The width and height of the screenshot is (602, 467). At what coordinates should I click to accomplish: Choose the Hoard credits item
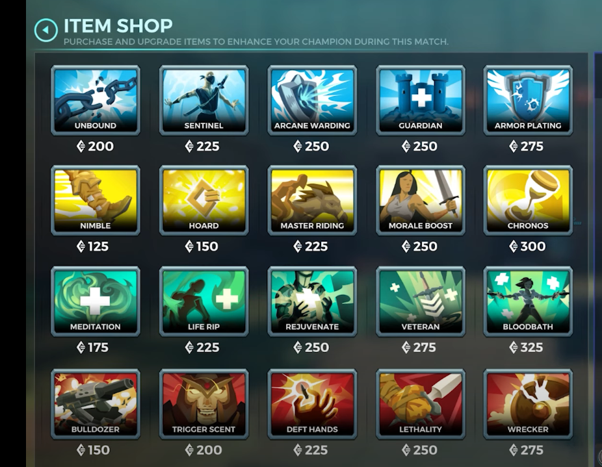204,200
